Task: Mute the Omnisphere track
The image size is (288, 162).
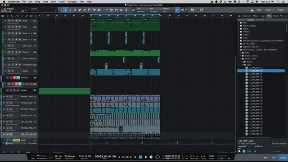Action: pos(9,65)
